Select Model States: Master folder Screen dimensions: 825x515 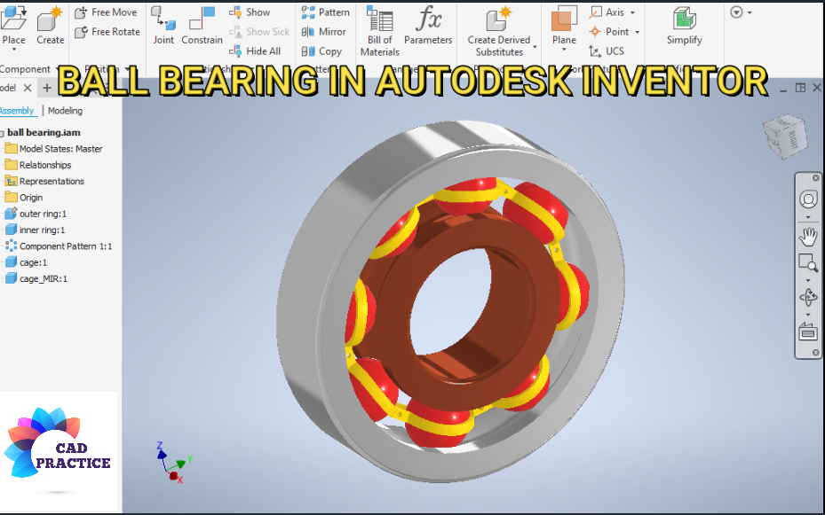[x=53, y=149]
